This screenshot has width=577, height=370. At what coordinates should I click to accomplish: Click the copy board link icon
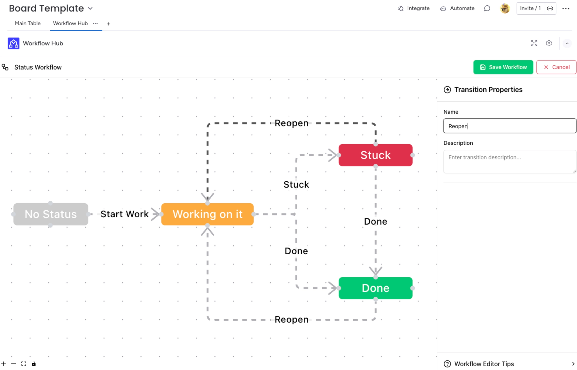click(x=549, y=8)
